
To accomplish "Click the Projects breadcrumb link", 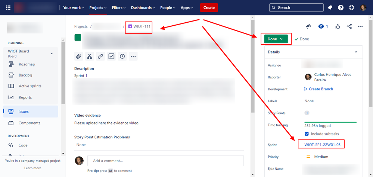I will coord(81,26).
